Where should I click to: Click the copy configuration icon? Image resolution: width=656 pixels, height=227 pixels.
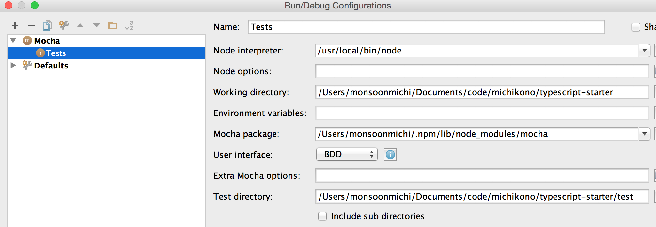coord(48,25)
